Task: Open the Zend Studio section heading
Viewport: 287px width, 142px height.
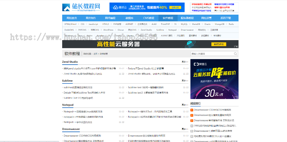Action: 70,62
